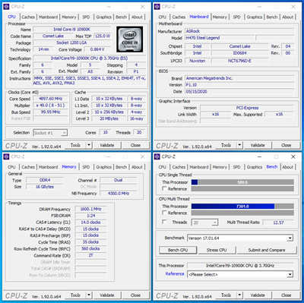Viewport: 304px width, 303px height.
Task: Toggle the Threads checkbox in Bench window
Action: [164, 222]
